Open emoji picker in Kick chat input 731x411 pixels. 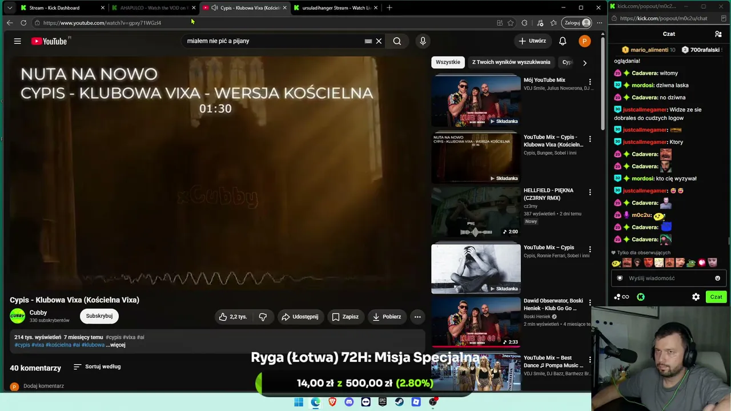(x=718, y=279)
